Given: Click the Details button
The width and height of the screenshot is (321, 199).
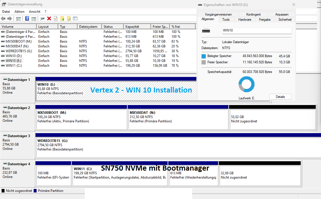Looking at the screenshot, I should [x=280, y=97].
